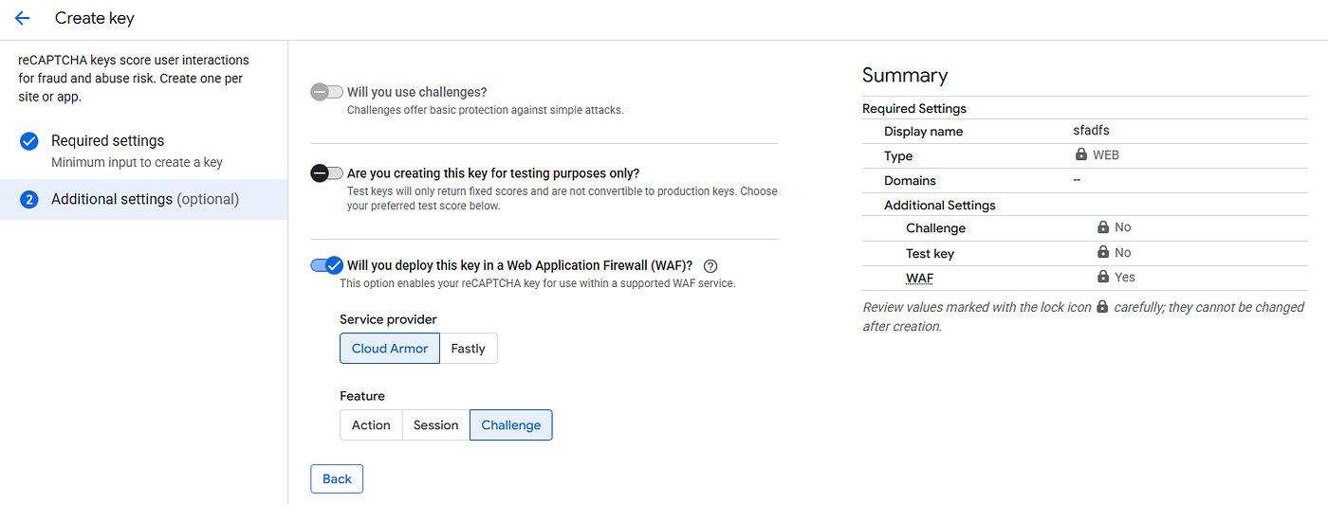This screenshot has height=505, width=1328.
Task: Choose the Session feature option
Action: [x=436, y=424]
